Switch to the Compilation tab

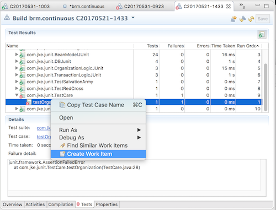[61, 204]
